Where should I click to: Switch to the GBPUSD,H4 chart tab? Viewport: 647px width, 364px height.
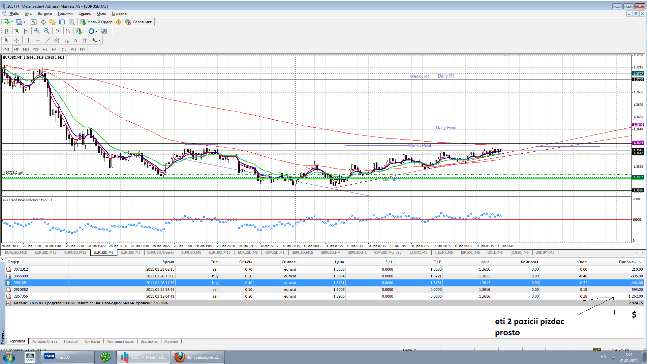[x=330, y=252]
